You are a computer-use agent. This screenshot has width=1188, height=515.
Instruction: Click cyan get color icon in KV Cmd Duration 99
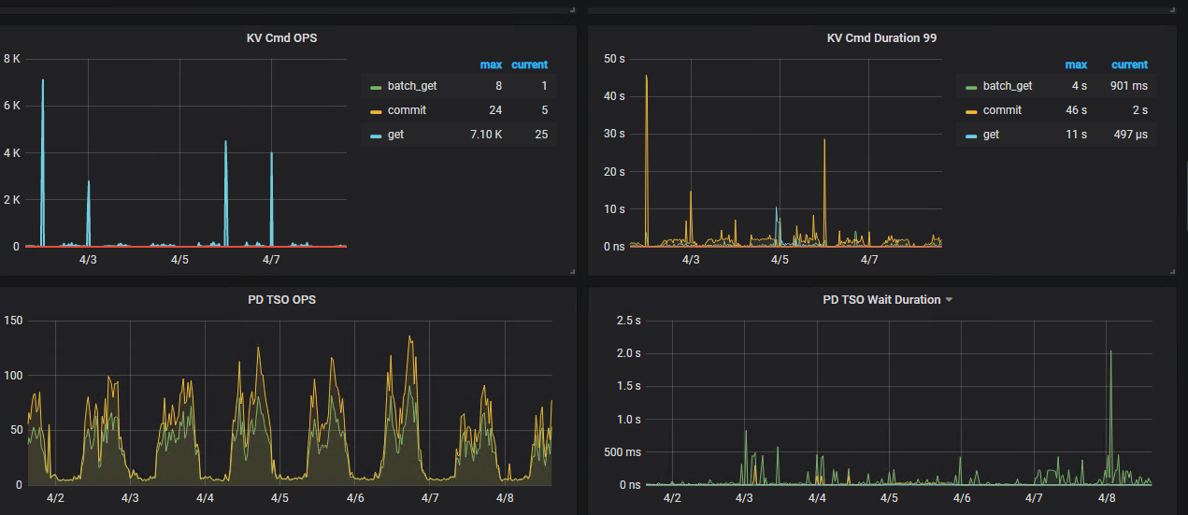[971, 136]
